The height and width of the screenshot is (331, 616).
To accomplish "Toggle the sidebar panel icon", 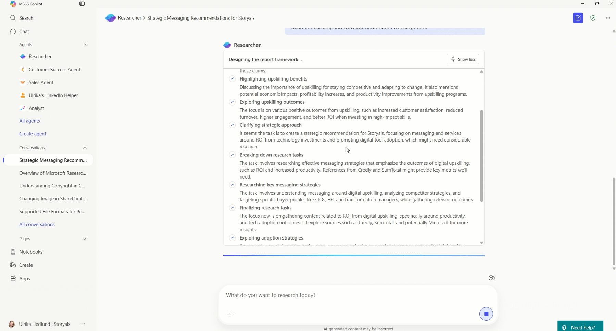I will (x=82, y=4).
